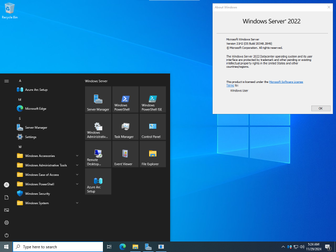The height and width of the screenshot is (252, 336).
Task: Expand the Windows Accessories folder
Action: click(x=48, y=156)
